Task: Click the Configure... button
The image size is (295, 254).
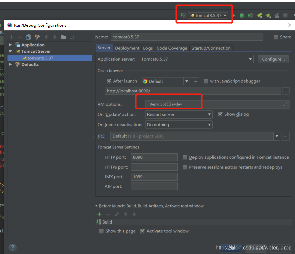Action: point(273,59)
